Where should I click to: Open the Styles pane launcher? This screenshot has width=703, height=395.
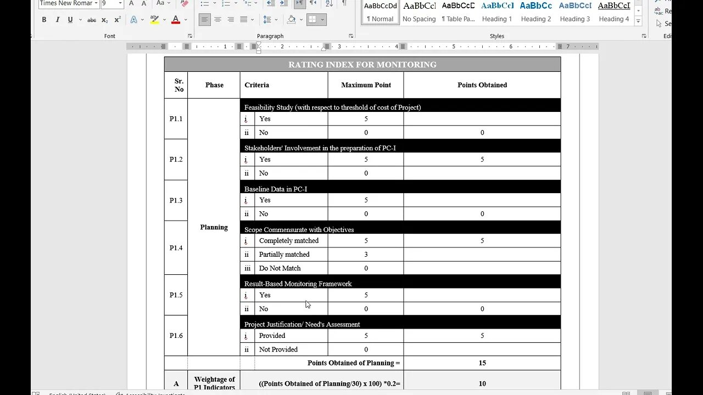point(644,36)
